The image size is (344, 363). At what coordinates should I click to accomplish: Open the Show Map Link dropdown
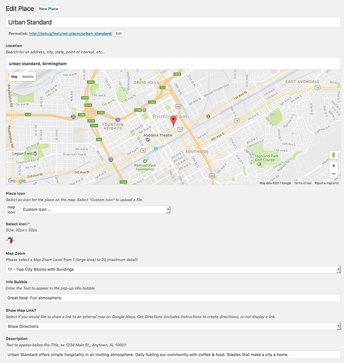coord(173,326)
